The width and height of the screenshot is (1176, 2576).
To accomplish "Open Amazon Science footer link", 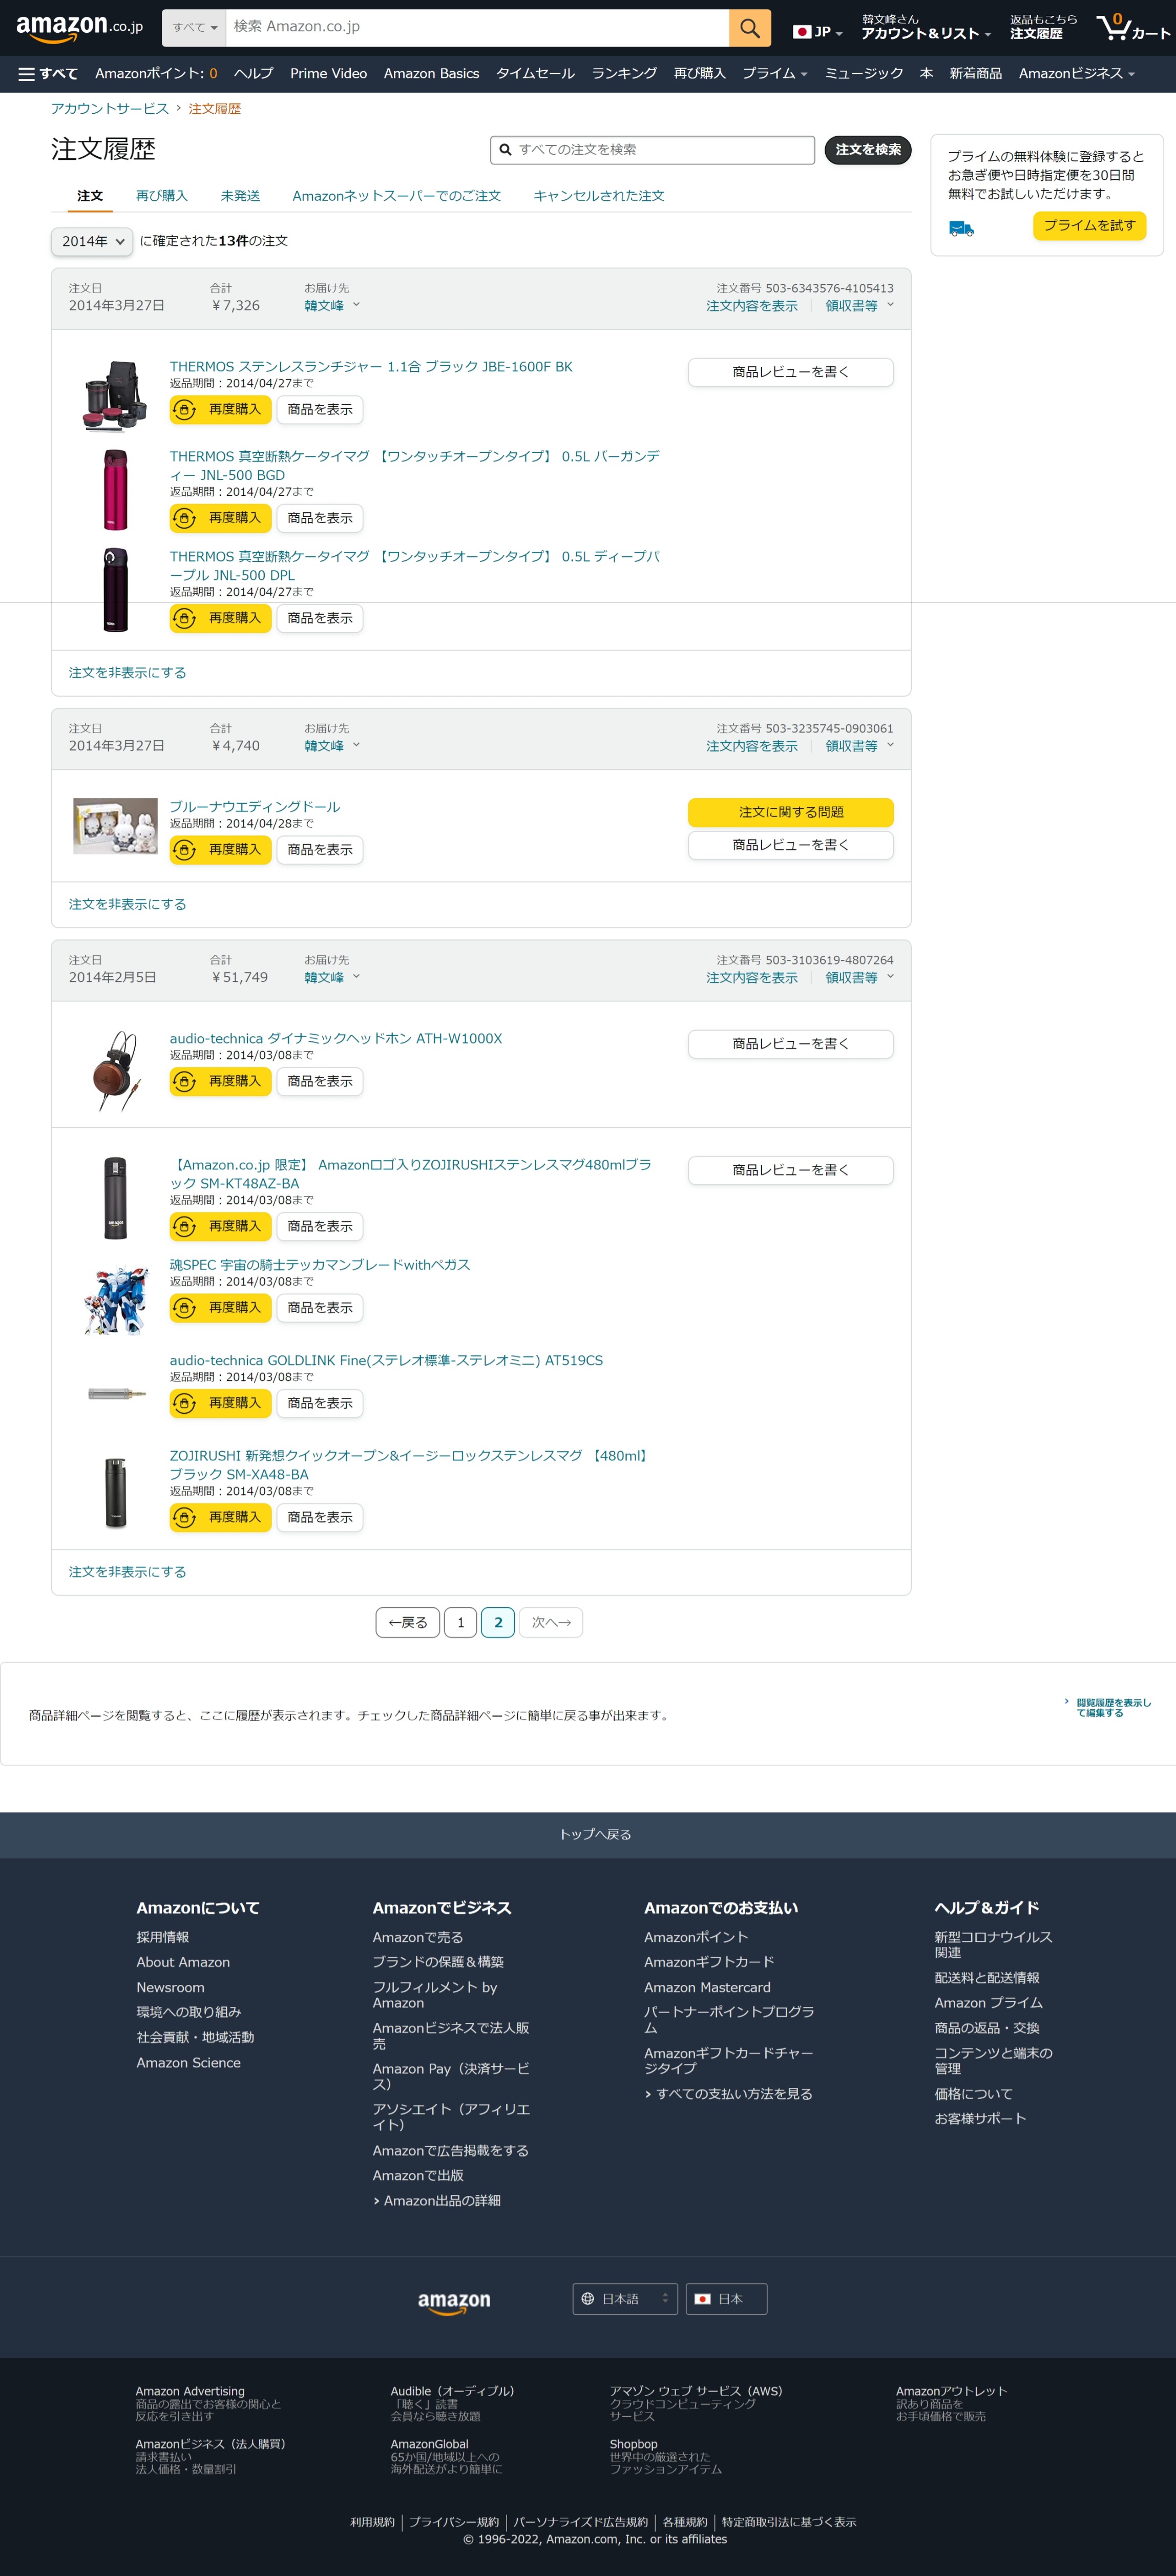I will click(x=188, y=2063).
